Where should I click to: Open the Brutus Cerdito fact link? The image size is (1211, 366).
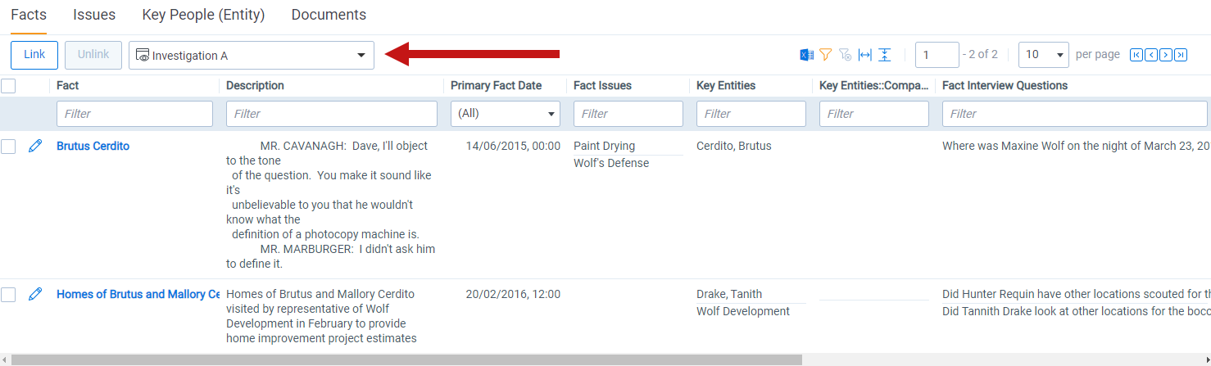point(93,146)
